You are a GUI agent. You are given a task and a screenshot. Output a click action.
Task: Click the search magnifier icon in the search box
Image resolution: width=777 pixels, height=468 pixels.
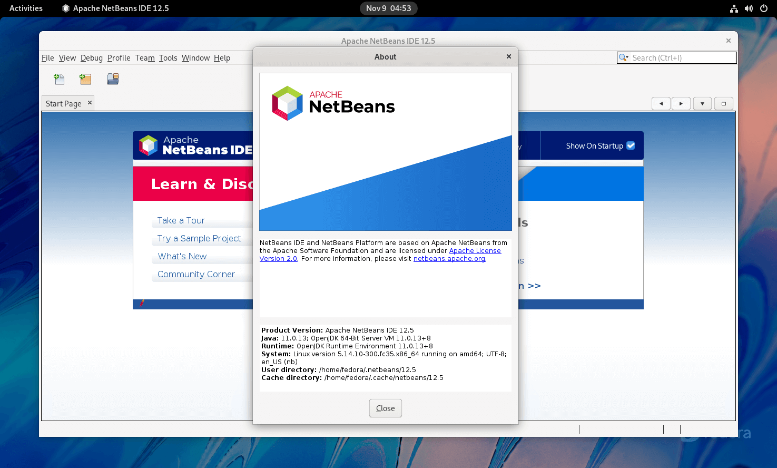624,57
